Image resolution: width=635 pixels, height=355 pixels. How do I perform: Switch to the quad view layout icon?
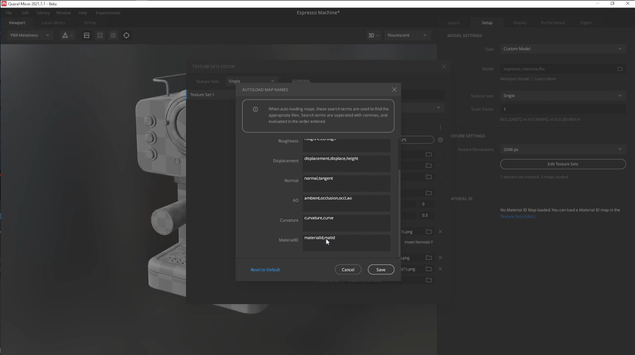pos(100,35)
